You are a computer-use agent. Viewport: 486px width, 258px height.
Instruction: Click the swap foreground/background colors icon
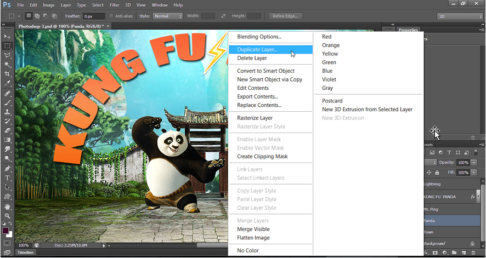10,223
